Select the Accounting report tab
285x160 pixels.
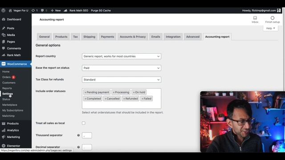[x=217, y=36]
